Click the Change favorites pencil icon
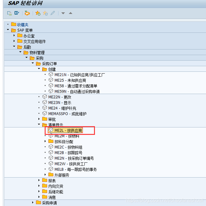This screenshot has width=206, height=206. 53,13
